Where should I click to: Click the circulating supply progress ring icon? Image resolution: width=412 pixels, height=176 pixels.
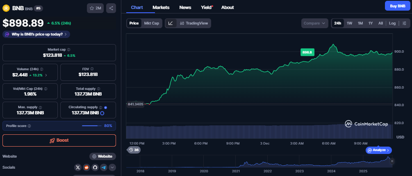(102, 113)
